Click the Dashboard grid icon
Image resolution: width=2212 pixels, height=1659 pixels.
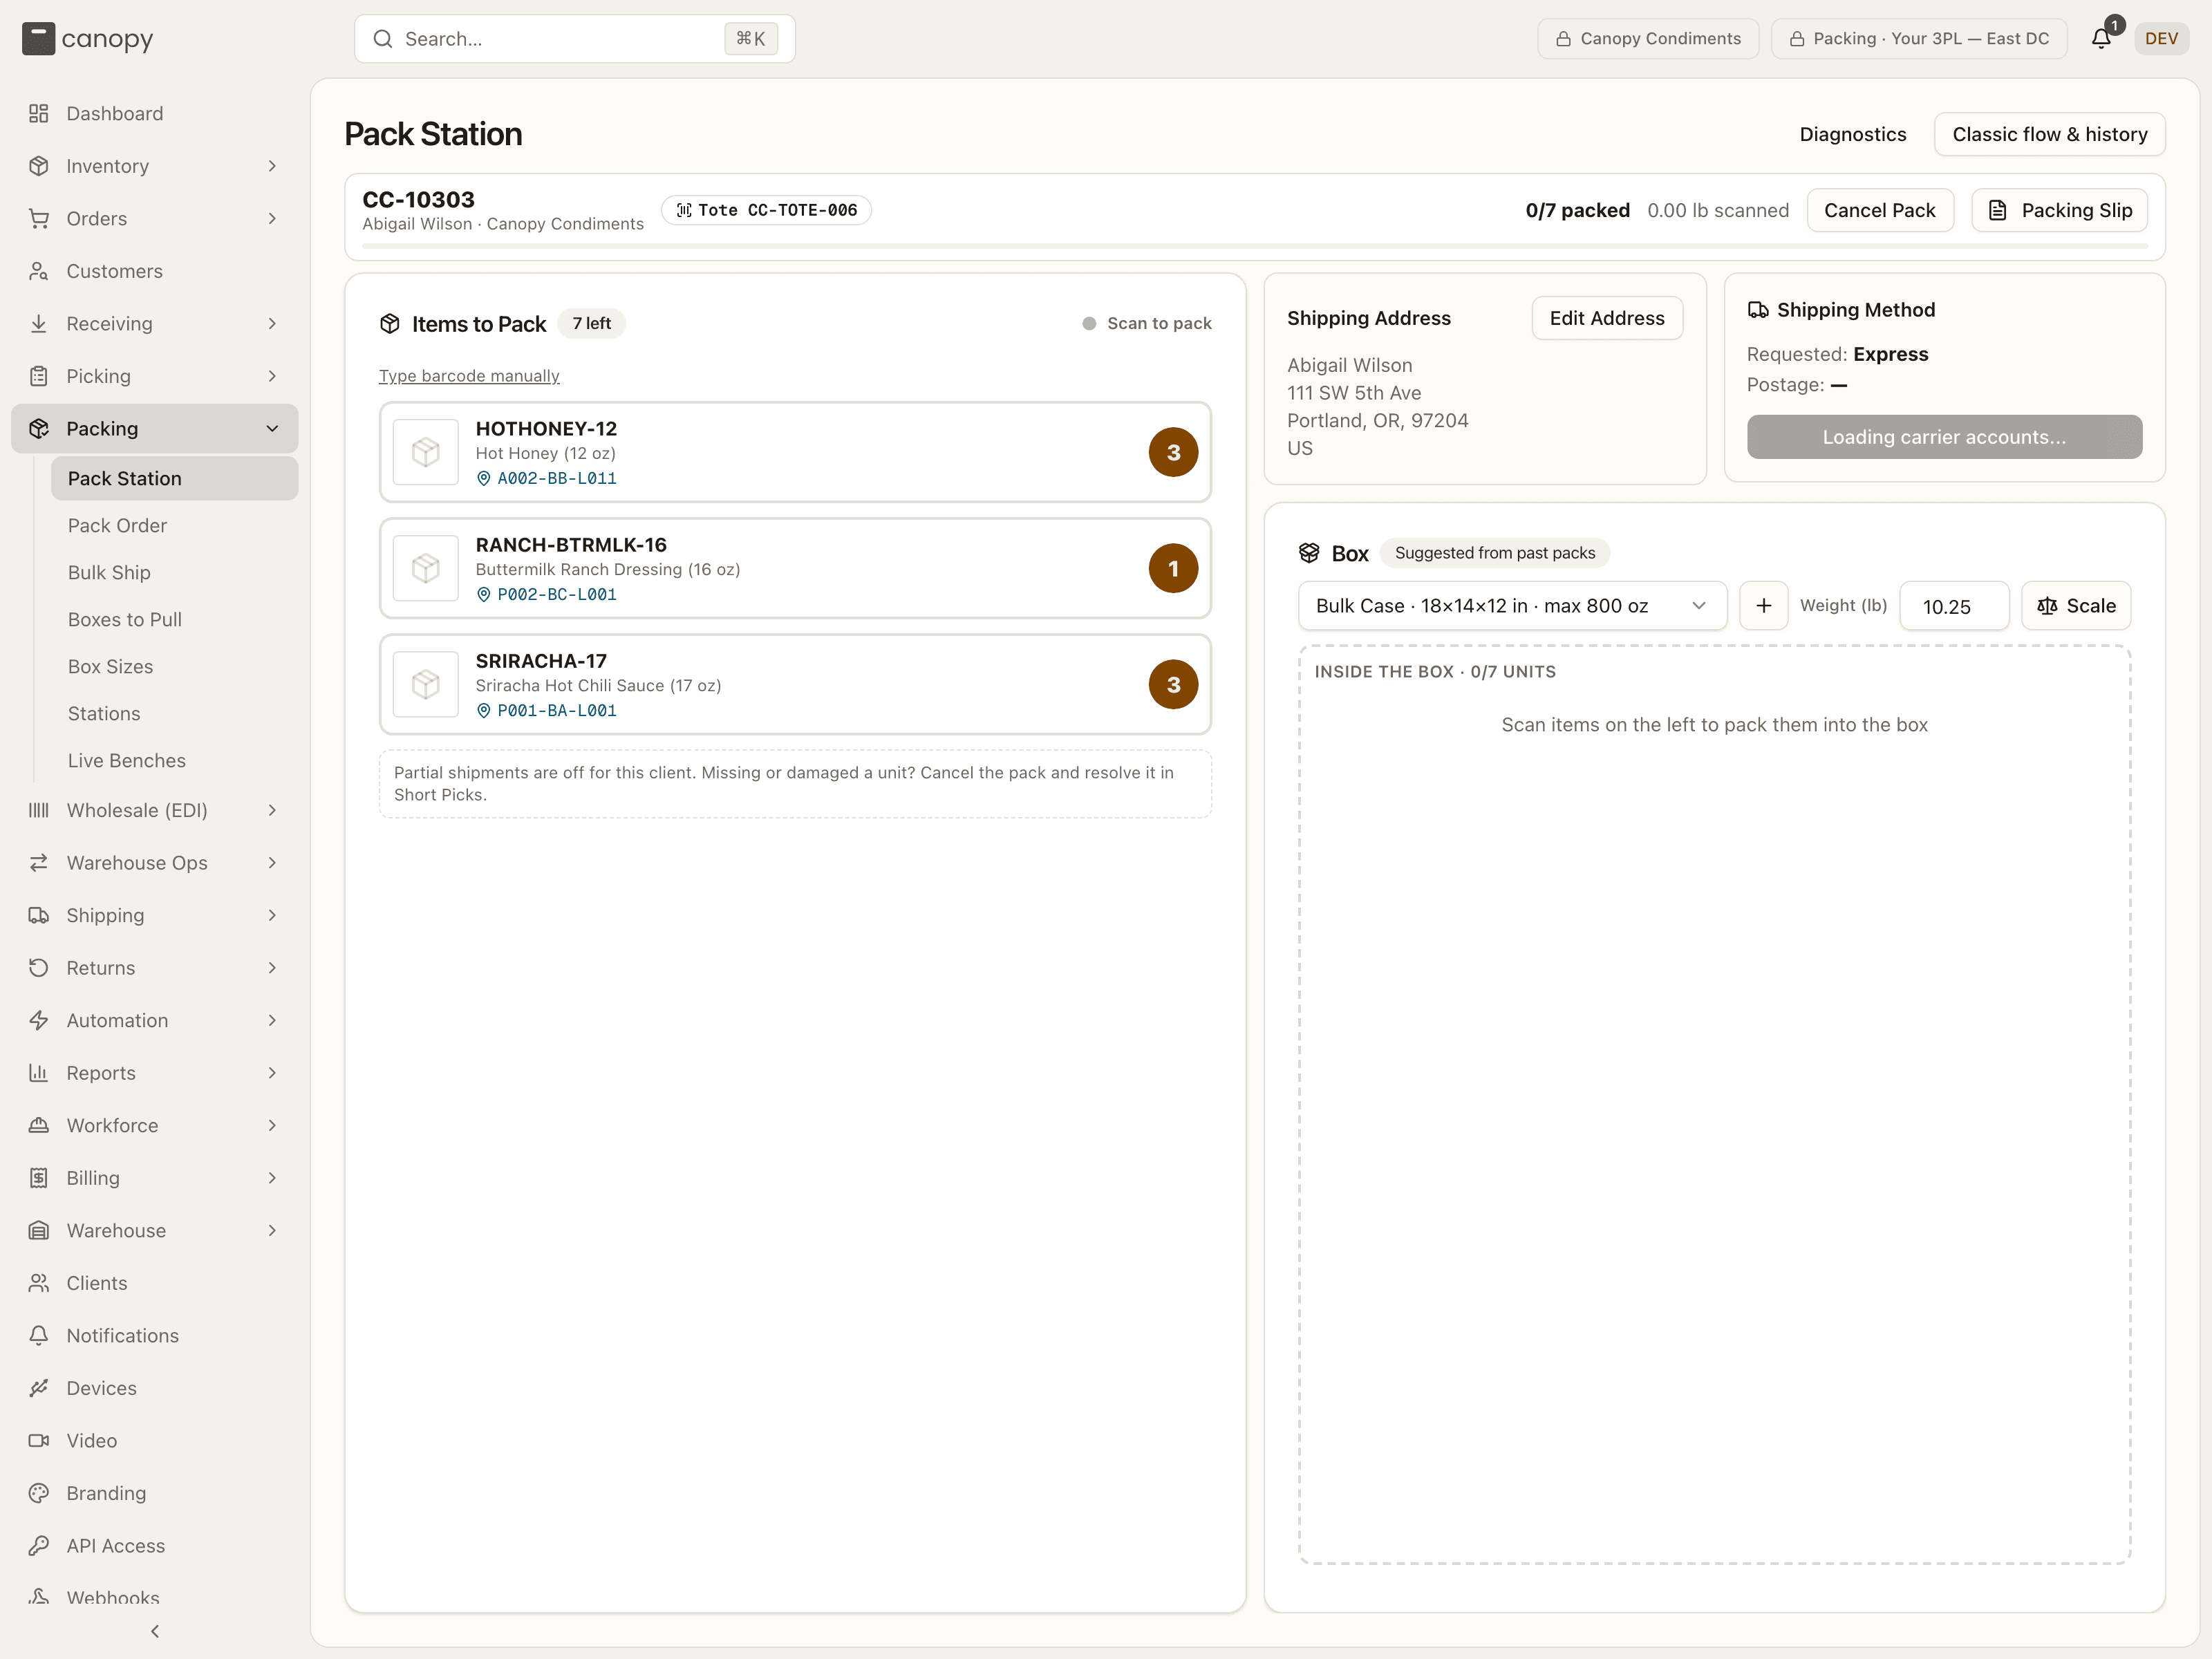point(39,113)
